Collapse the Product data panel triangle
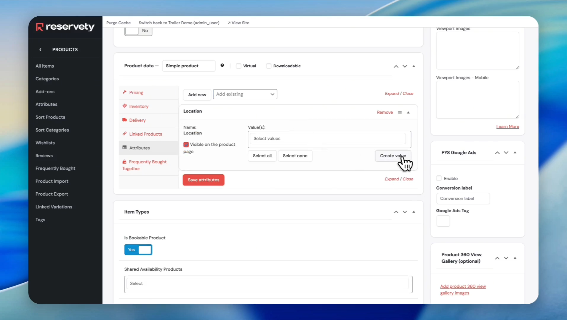The width and height of the screenshot is (567, 320). tap(414, 66)
